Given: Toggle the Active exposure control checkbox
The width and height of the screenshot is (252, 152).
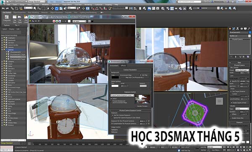Looking at the screenshot, I should 111,99.
